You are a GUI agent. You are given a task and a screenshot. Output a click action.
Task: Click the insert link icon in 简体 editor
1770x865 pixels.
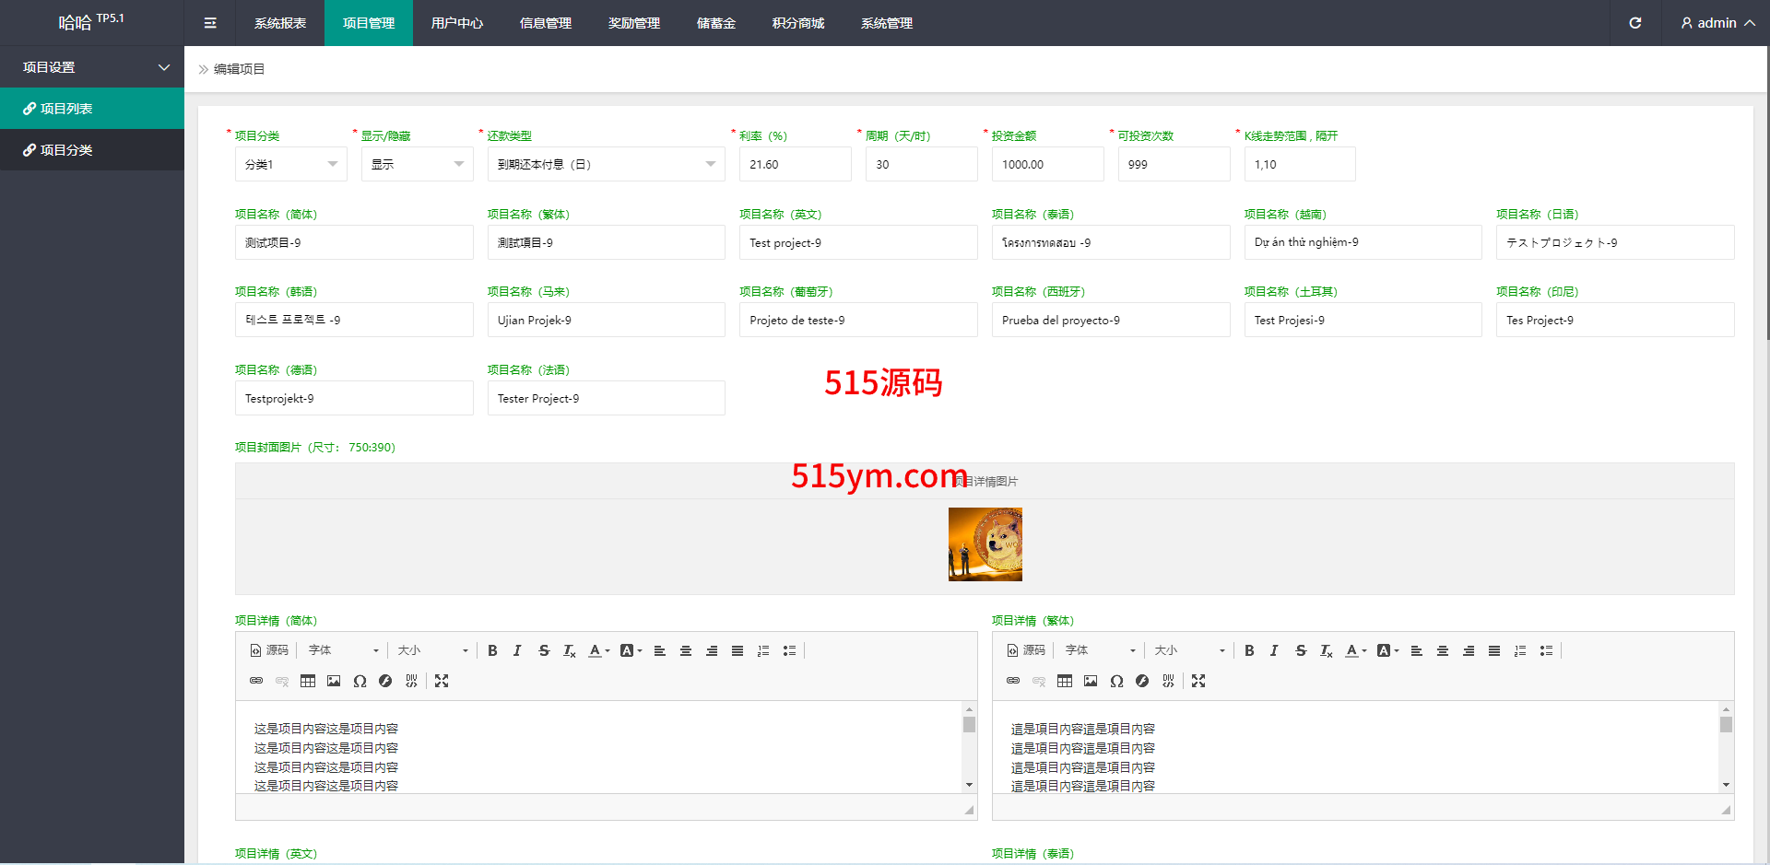coord(256,681)
